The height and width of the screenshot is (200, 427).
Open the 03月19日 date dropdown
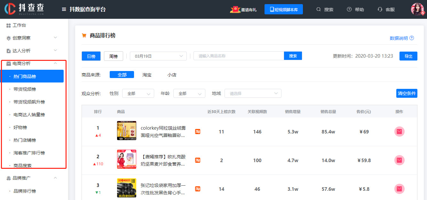click(x=158, y=56)
